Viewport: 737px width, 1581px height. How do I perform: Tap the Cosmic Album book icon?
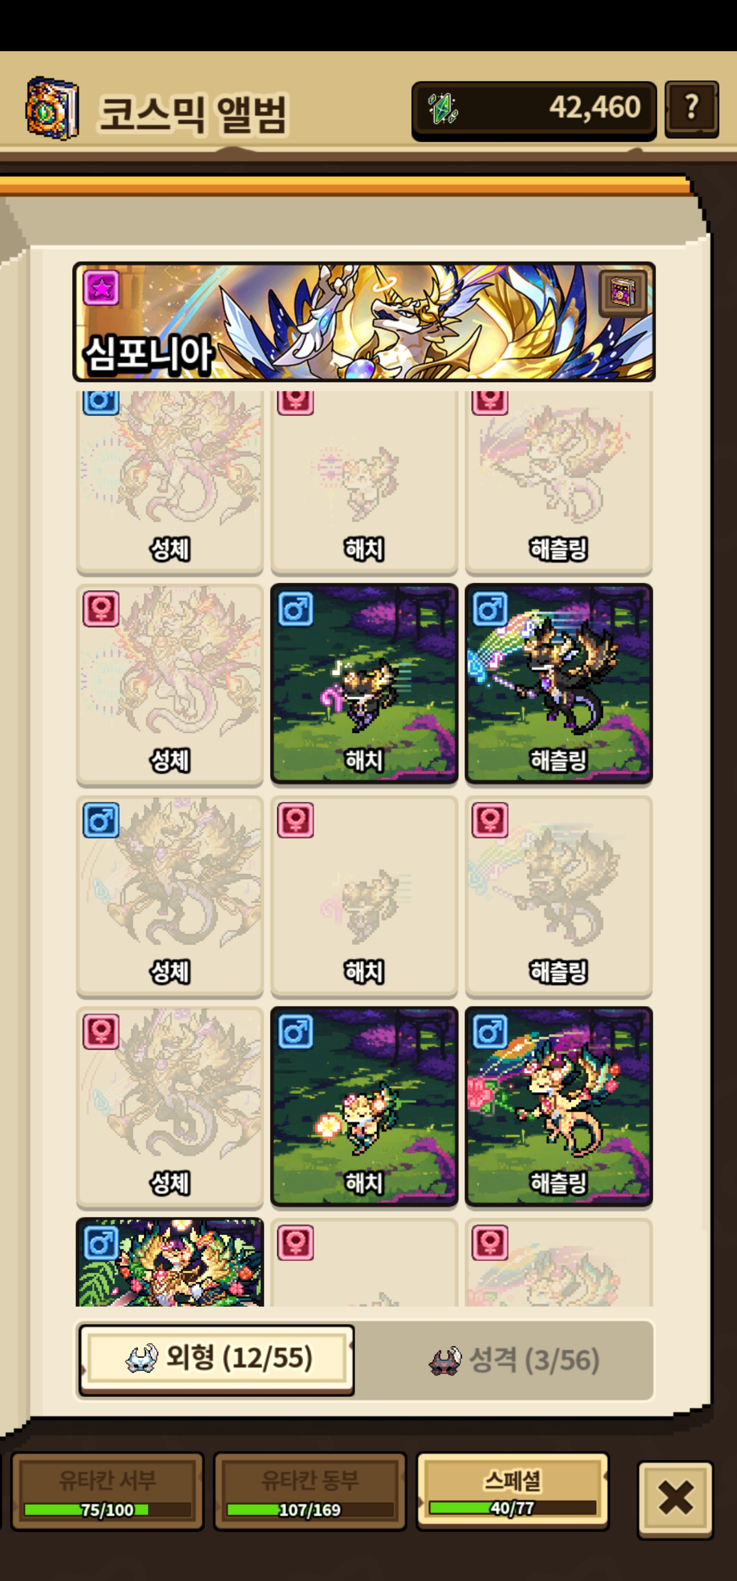tap(52, 108)
